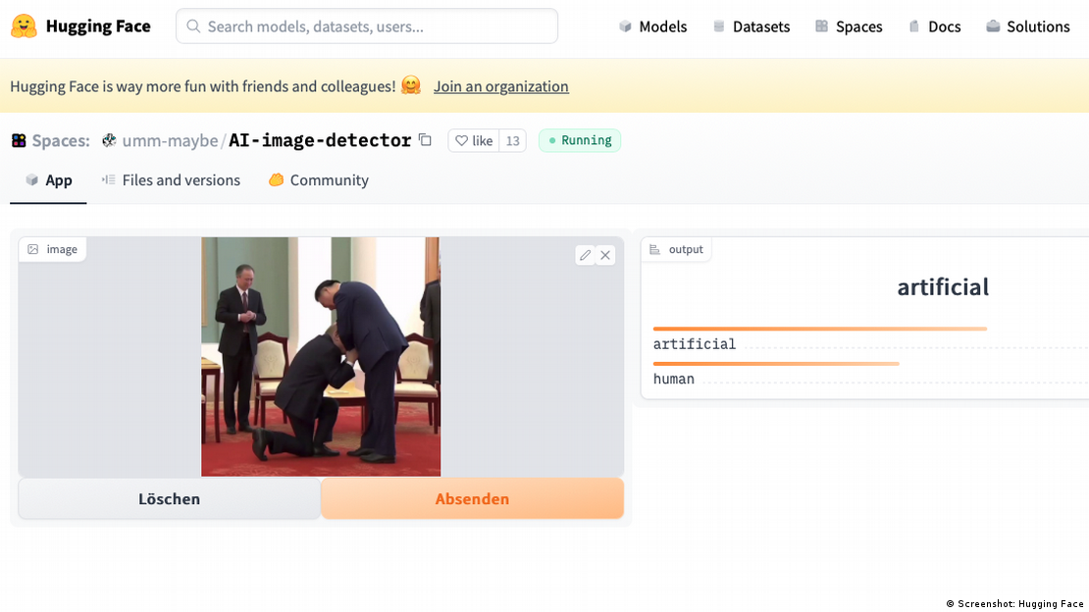The height and width of the screenshot is (612, 1089).
Task: Submit the image with the Absenden button
Action: click(x=472, y=498)
